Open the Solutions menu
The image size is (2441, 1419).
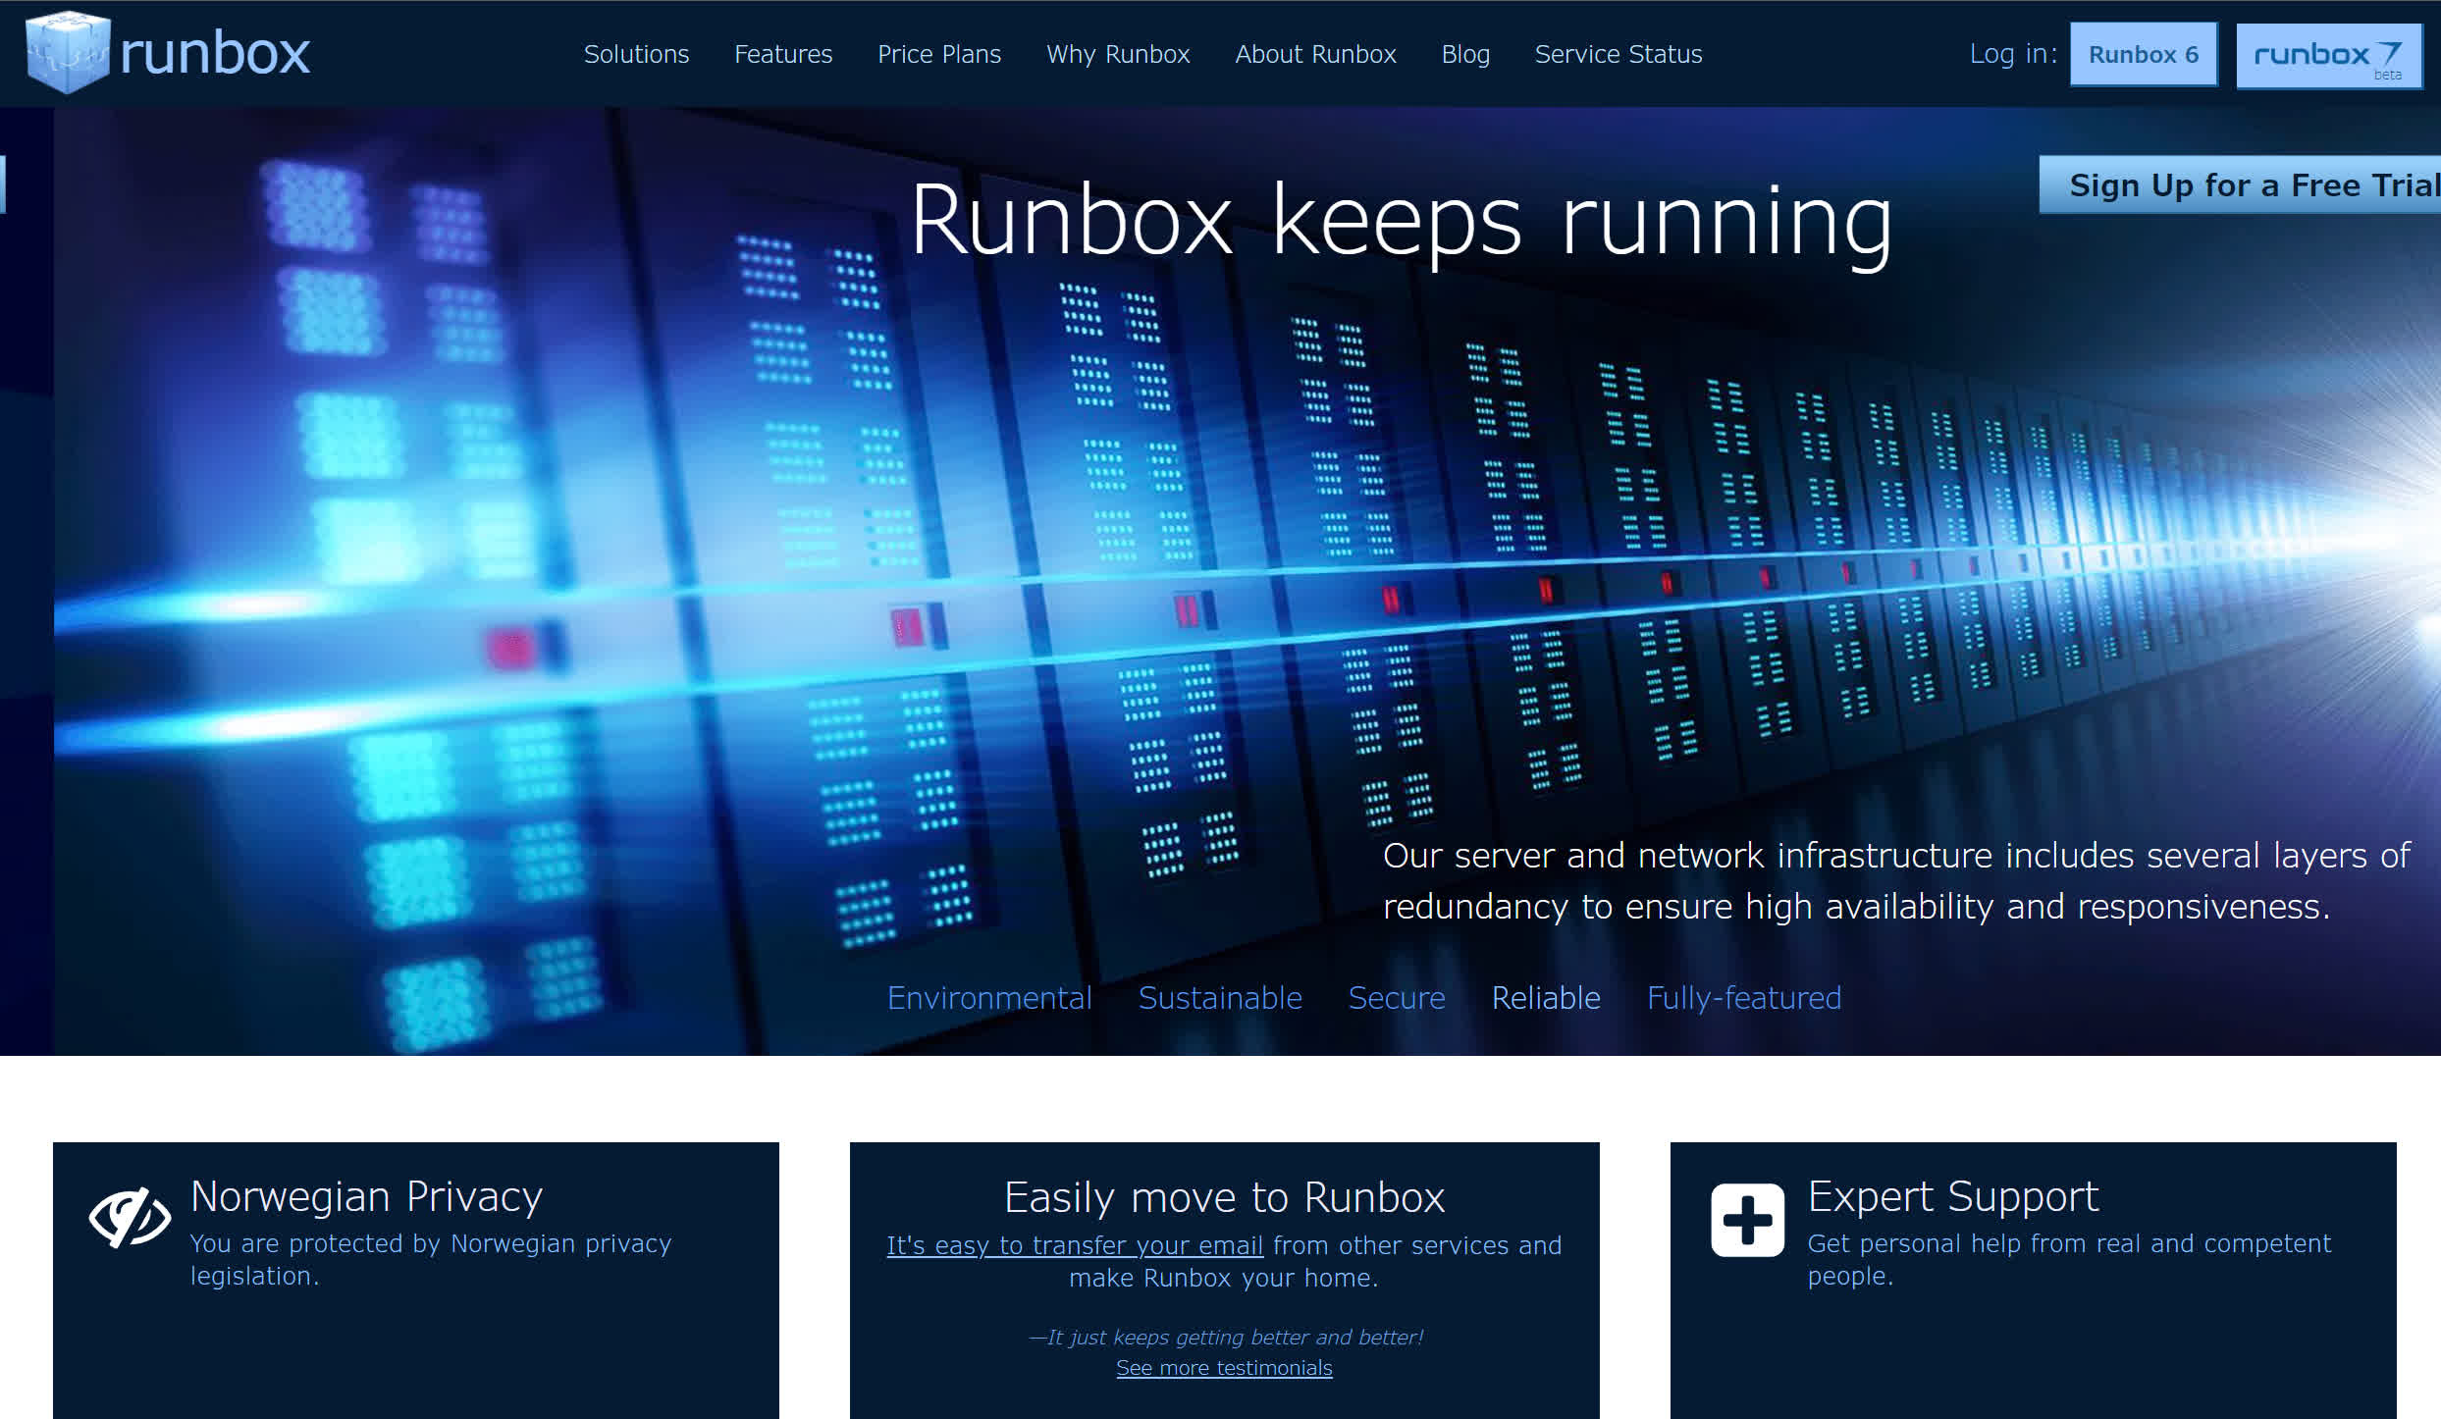(636, 54)
